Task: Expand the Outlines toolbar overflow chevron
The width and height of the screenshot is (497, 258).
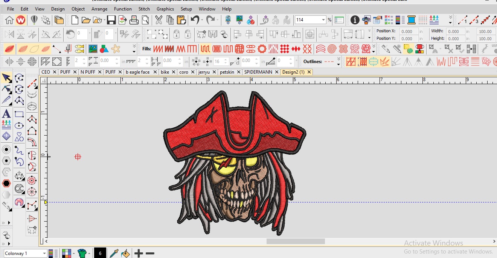Action: point(338,61)
